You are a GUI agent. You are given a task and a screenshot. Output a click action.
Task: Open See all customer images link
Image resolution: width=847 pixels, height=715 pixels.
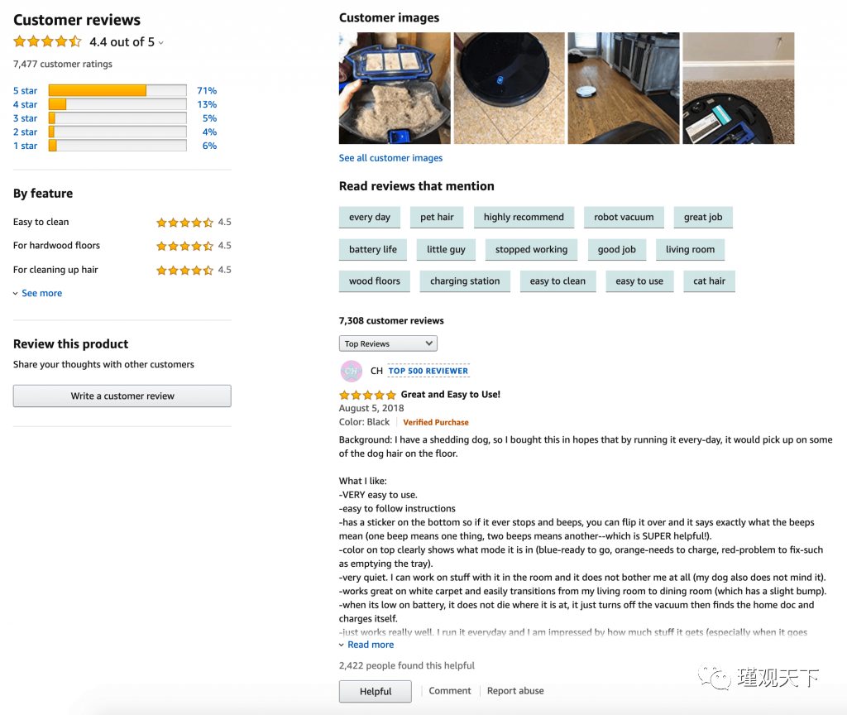(390, 158)
